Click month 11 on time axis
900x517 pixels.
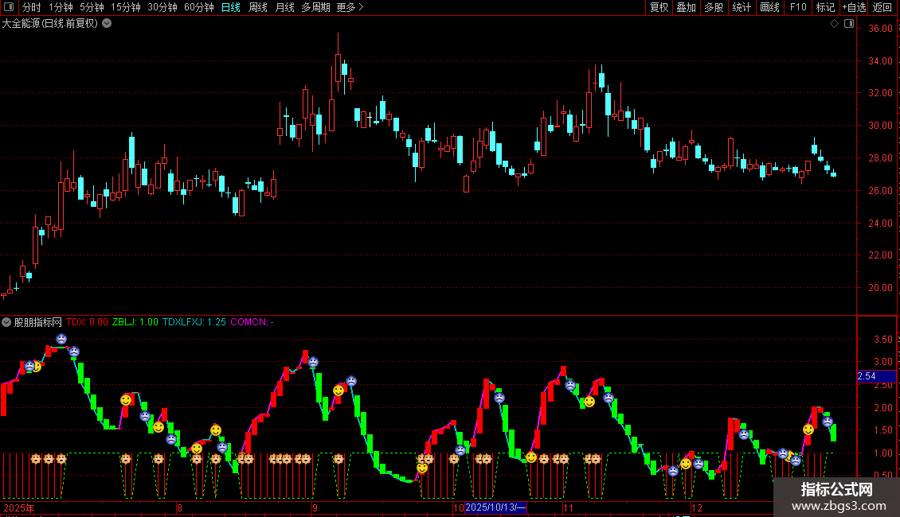(568, 507)
